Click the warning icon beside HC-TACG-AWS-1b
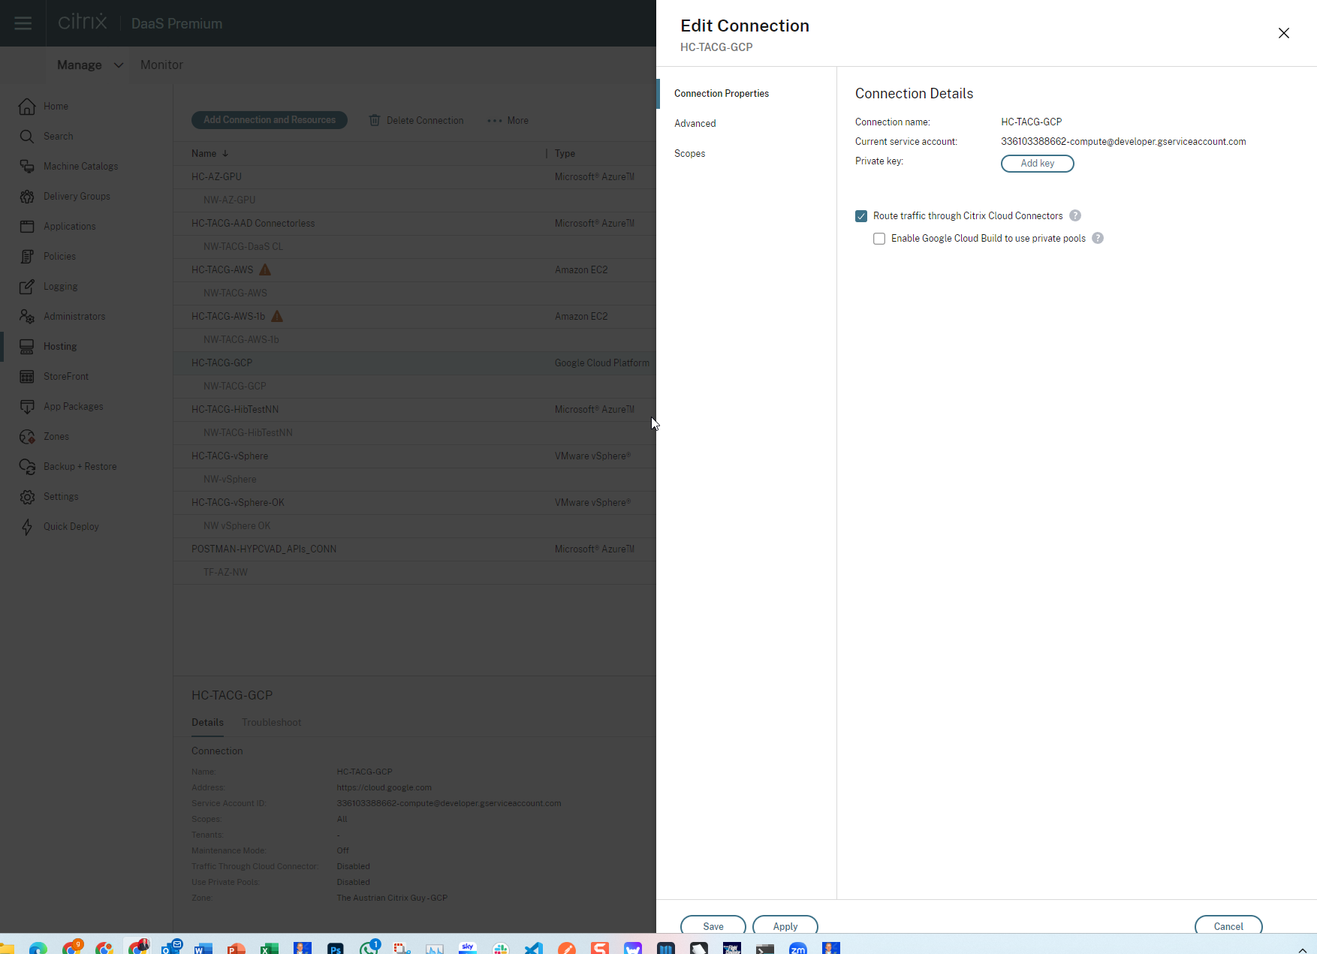1317x954 pixels. [277, 316]
